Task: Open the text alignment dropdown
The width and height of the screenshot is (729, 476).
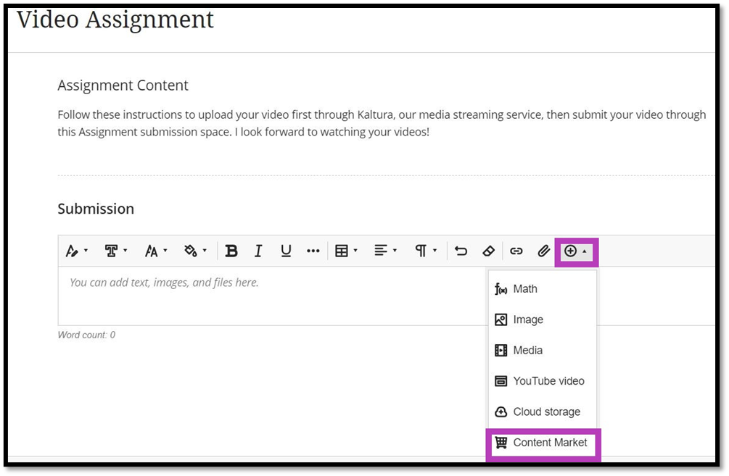Action: click(384, 251)
